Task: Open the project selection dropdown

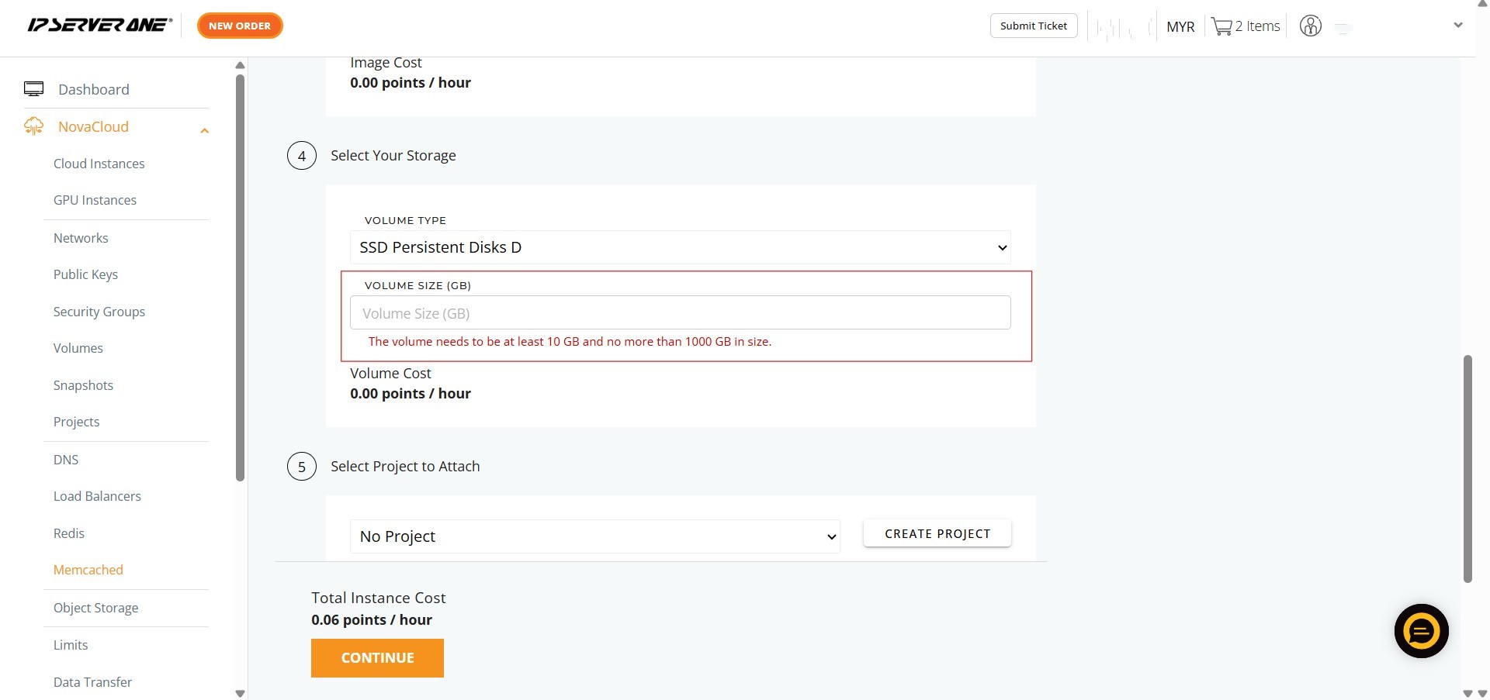Action: pos(595,536)
